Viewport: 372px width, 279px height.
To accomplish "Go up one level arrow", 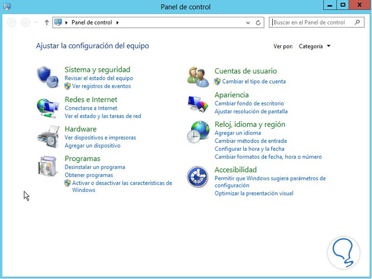I will (47, 22).
